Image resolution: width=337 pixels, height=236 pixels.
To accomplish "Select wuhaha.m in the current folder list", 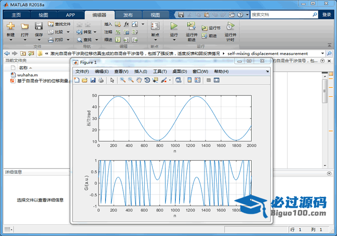I will (27, 75).
